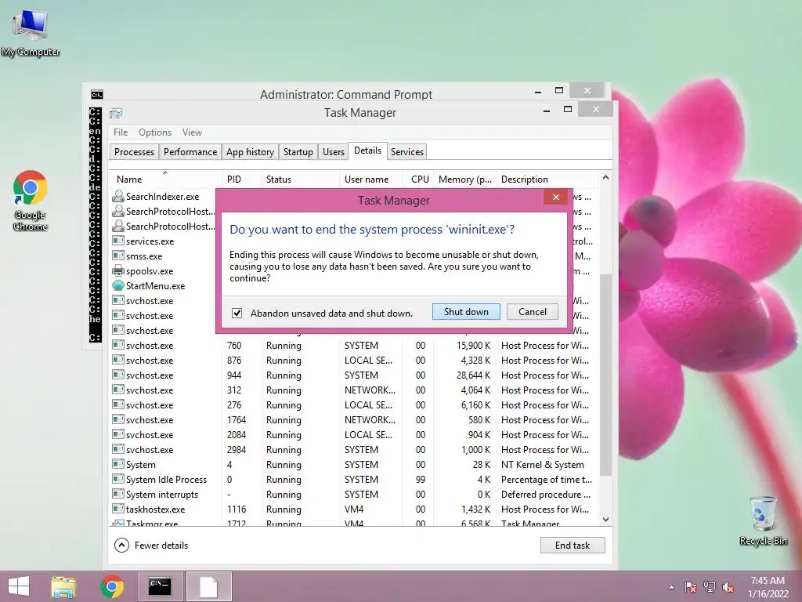802x602 pixels.
Task: Sort by the Status column header
Action: pos(300,180)
